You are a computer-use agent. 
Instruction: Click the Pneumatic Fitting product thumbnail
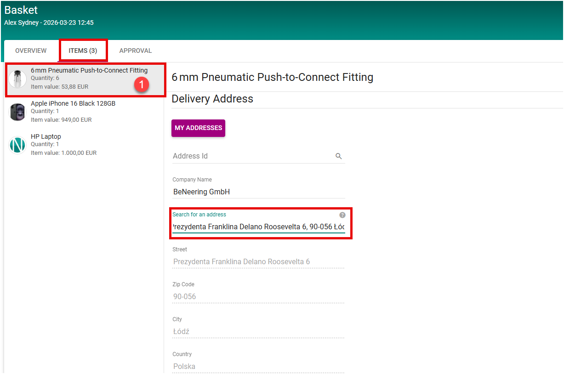coord(17,79)
